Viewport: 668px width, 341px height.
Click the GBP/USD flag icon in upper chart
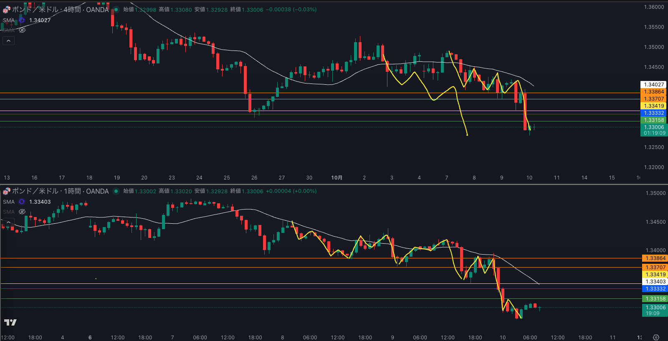[6, 10]
